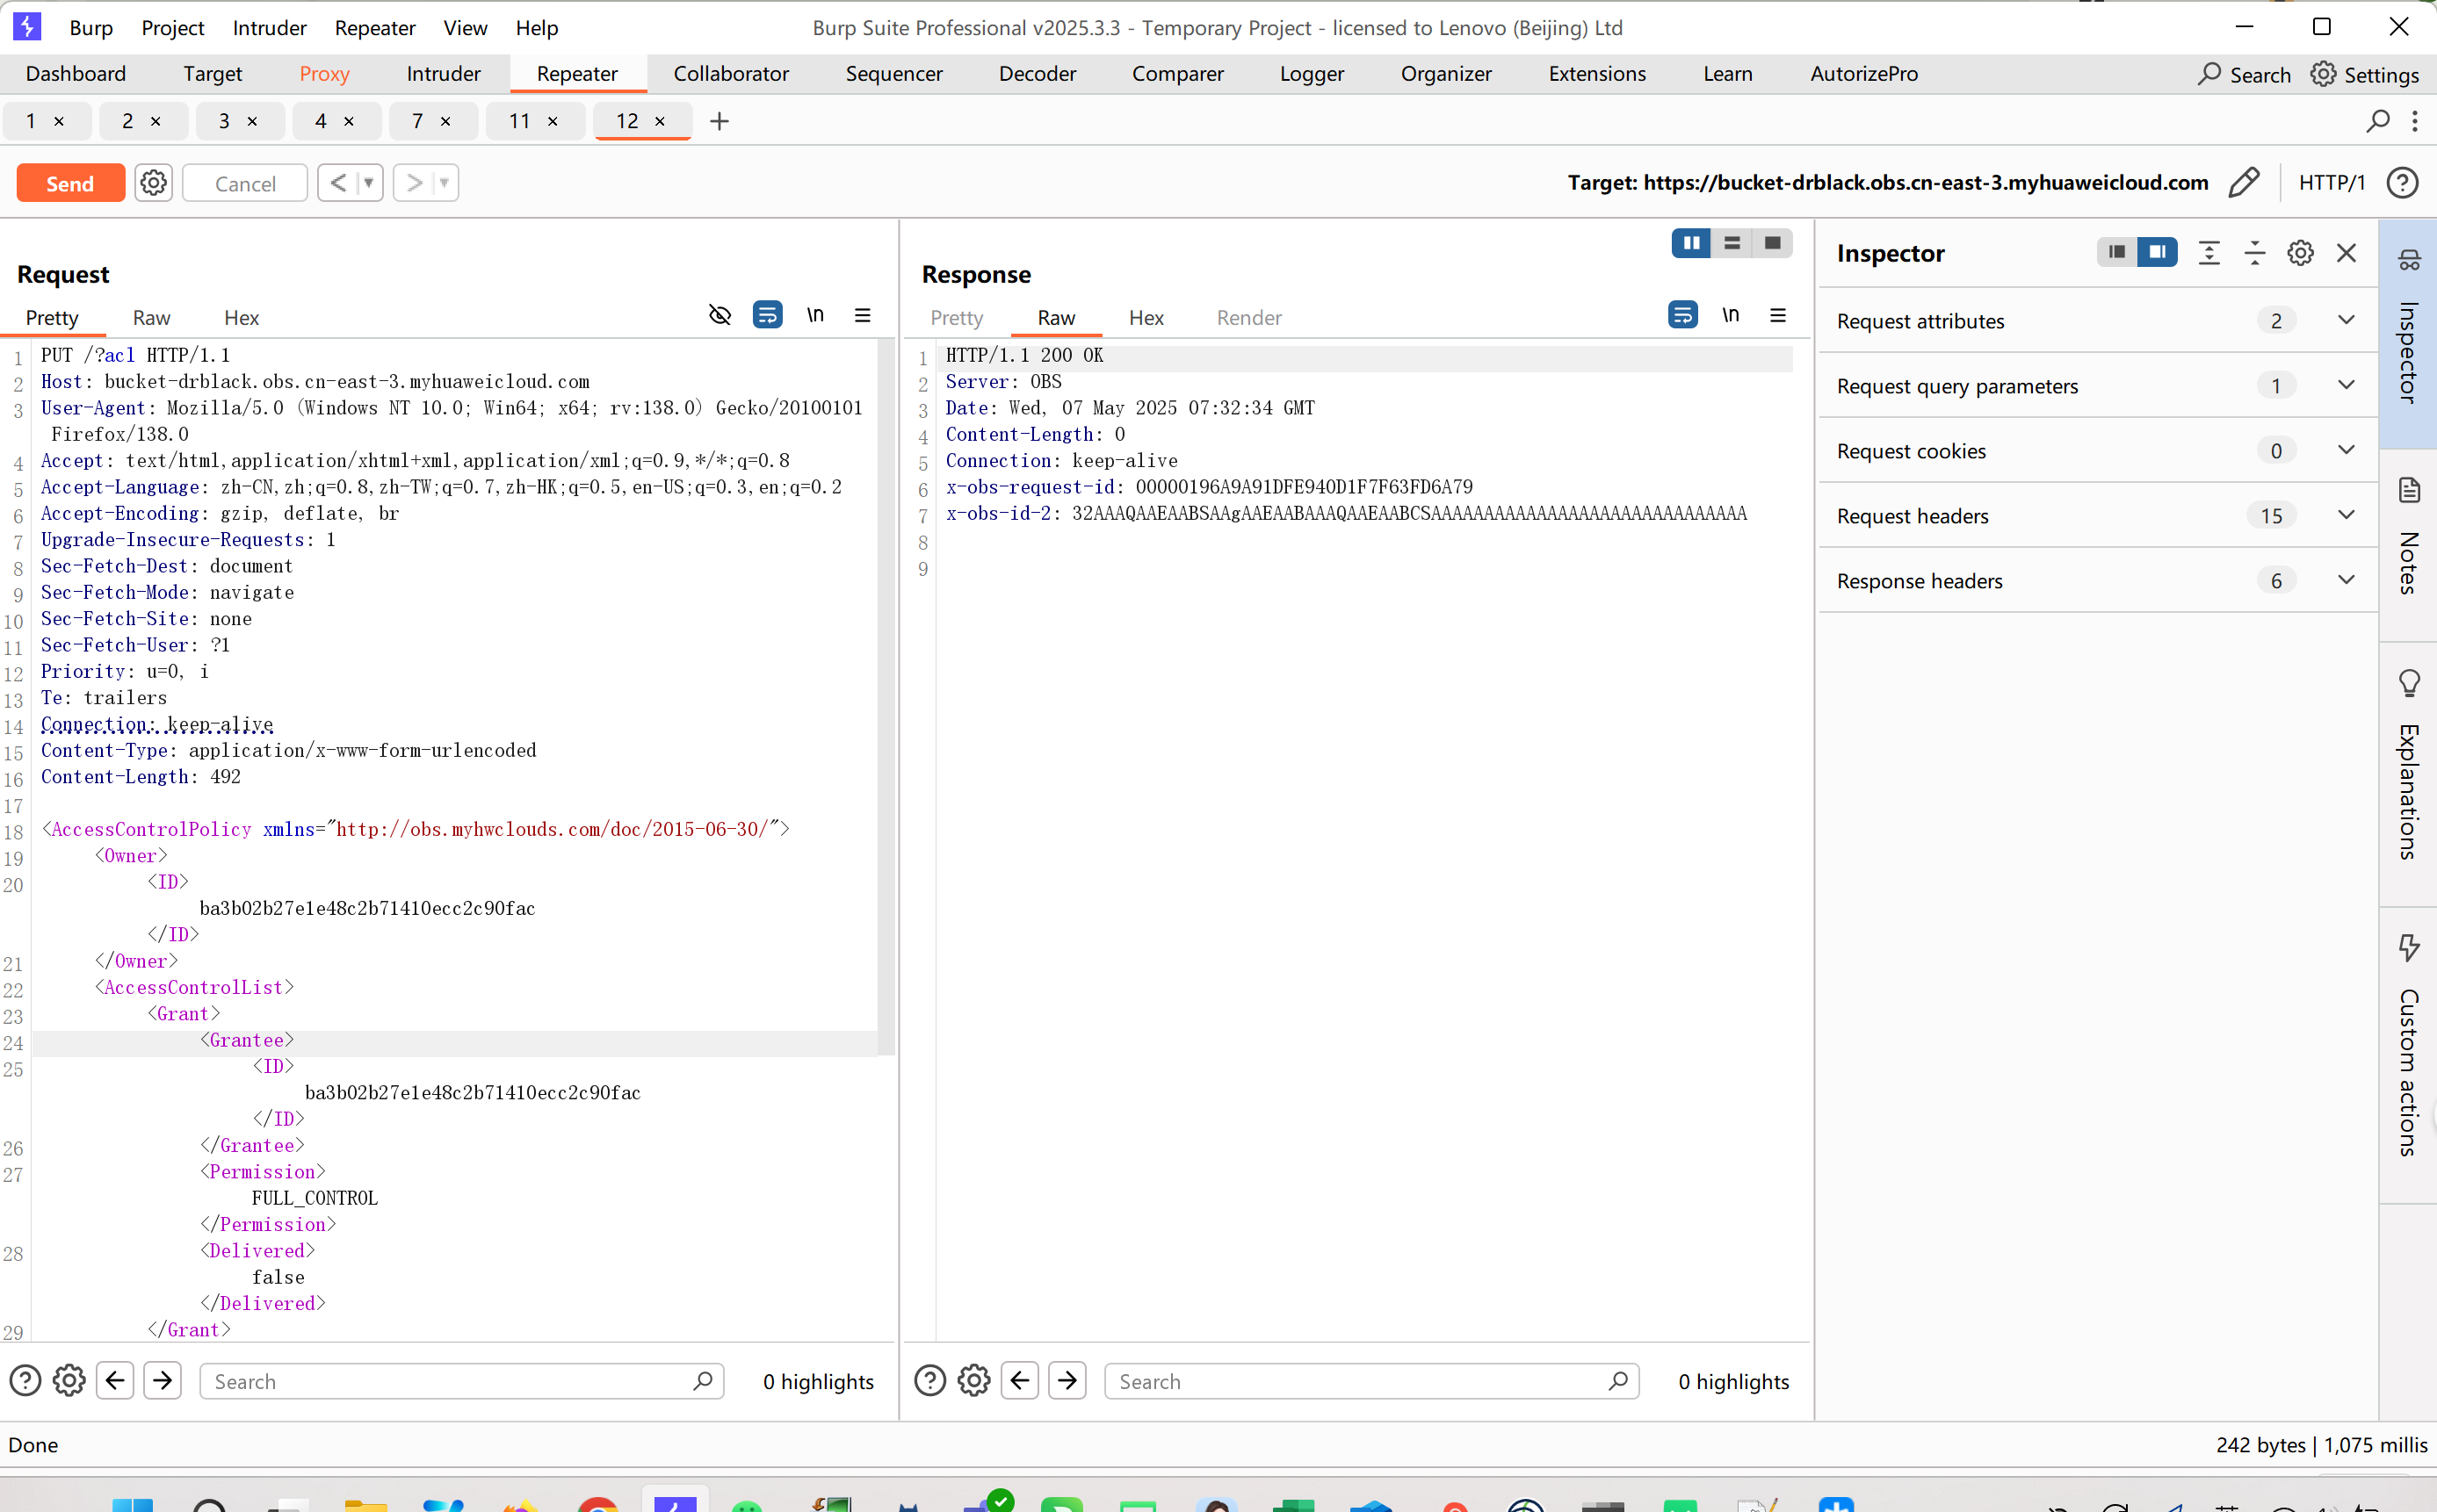Click the Cancel button
Screen dimensions: 2437x1512
pos(245,183)
